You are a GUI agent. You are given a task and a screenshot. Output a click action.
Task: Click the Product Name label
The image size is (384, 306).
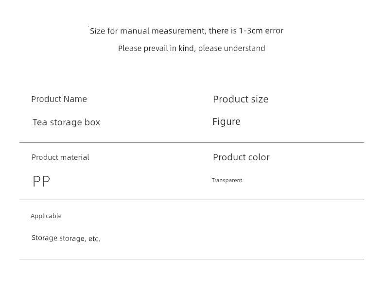click(59, 99)
